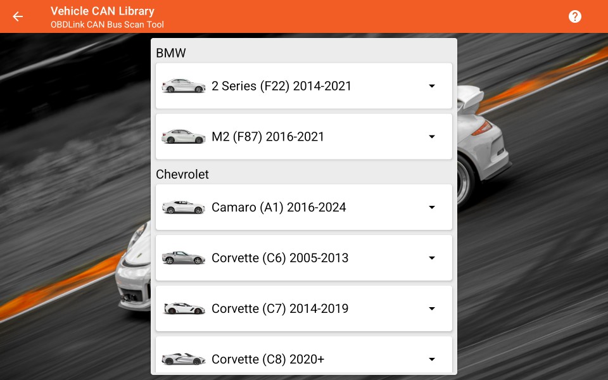Select "Corvette (C8) 2020+" text
The width and height of the screenshot is (608, 380).
click(268, 360)
